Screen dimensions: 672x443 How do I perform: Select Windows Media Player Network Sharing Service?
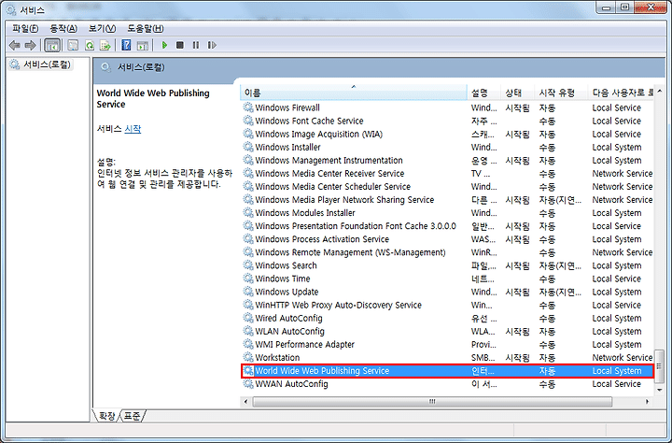(344, 200)
